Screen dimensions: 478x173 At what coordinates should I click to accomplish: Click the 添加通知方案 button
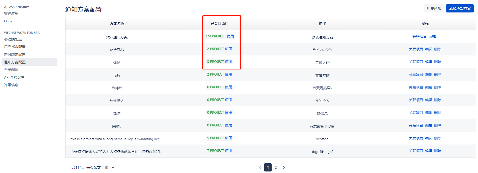(x=460, y=8)
